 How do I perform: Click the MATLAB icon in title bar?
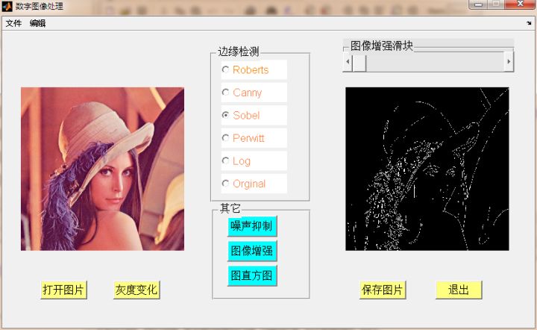tap(7, 6)
